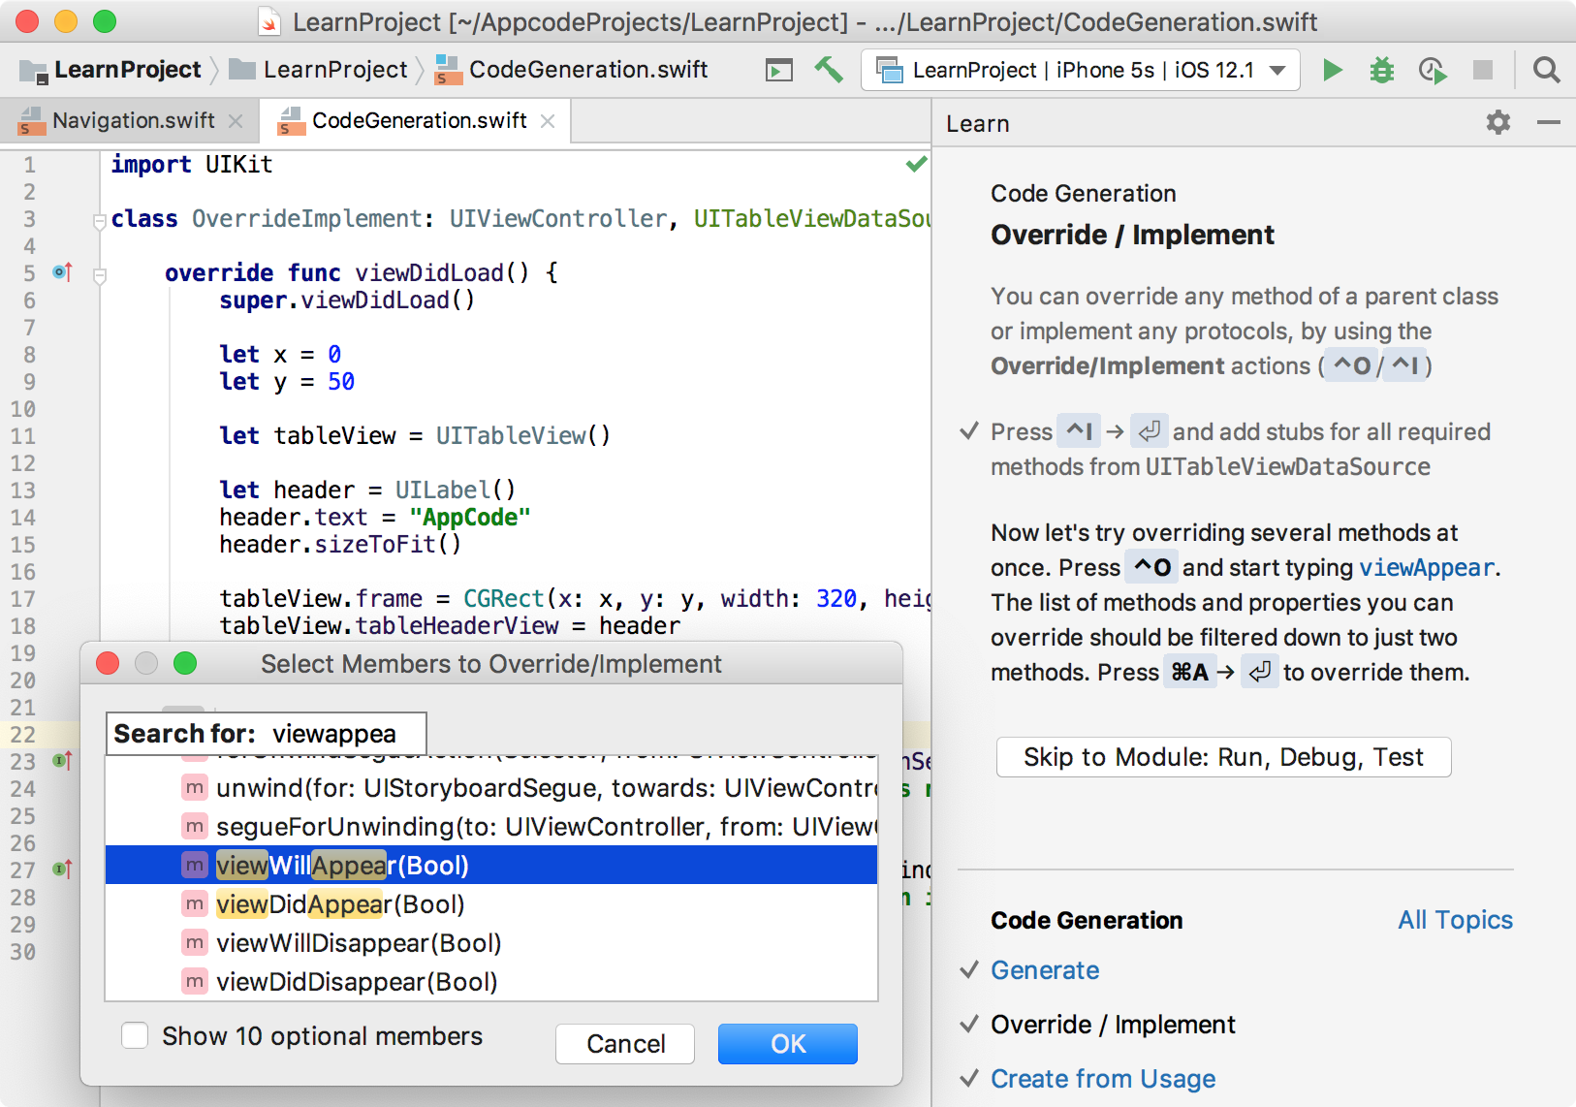Viewport: 1576px width, 1107px height.
Task: Click the run target console icon
Action: (778, 70)
